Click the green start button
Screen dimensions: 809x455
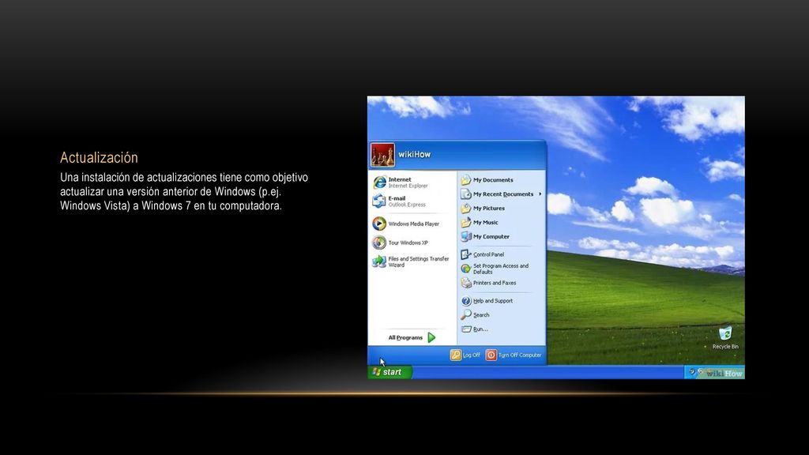coord(389,372)
